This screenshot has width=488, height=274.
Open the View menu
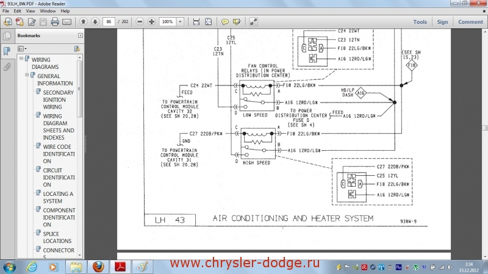pos(30,11)
